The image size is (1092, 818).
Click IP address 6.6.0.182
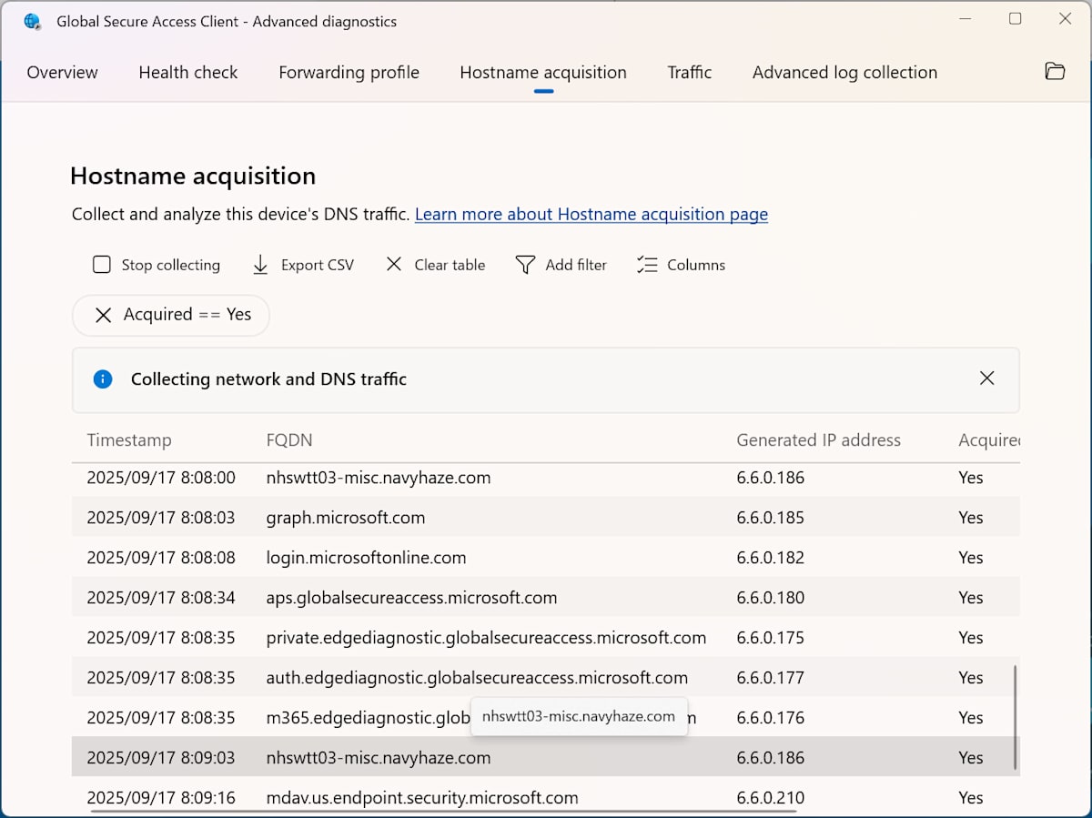tap(771, 558)
